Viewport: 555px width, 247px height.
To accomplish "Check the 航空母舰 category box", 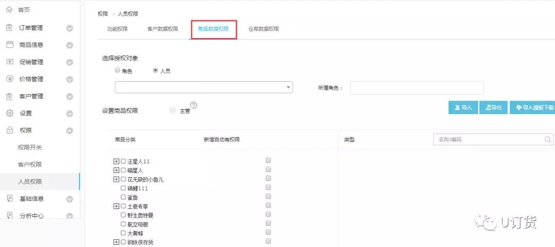I will (123, 224).
